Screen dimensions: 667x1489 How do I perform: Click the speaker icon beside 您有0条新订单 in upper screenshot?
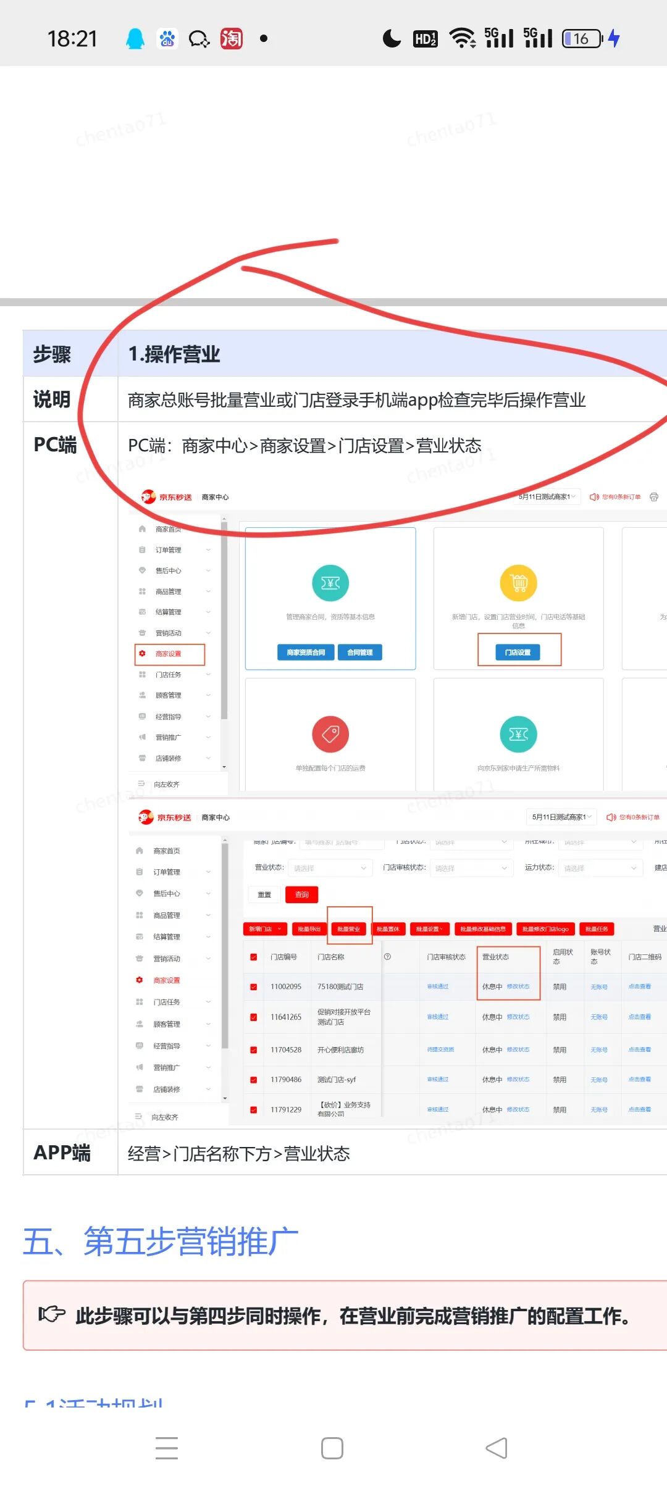click(594, 497)
